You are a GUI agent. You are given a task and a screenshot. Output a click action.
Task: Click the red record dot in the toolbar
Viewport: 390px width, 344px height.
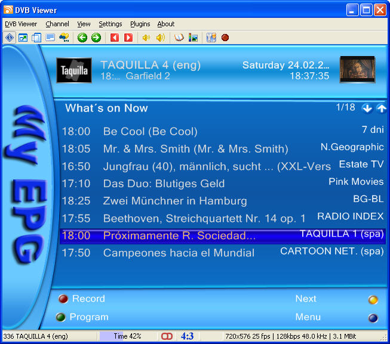(x=225, y=38)
